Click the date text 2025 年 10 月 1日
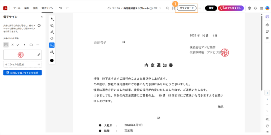The width and height of the screenshot is (271, 135). 203,36
